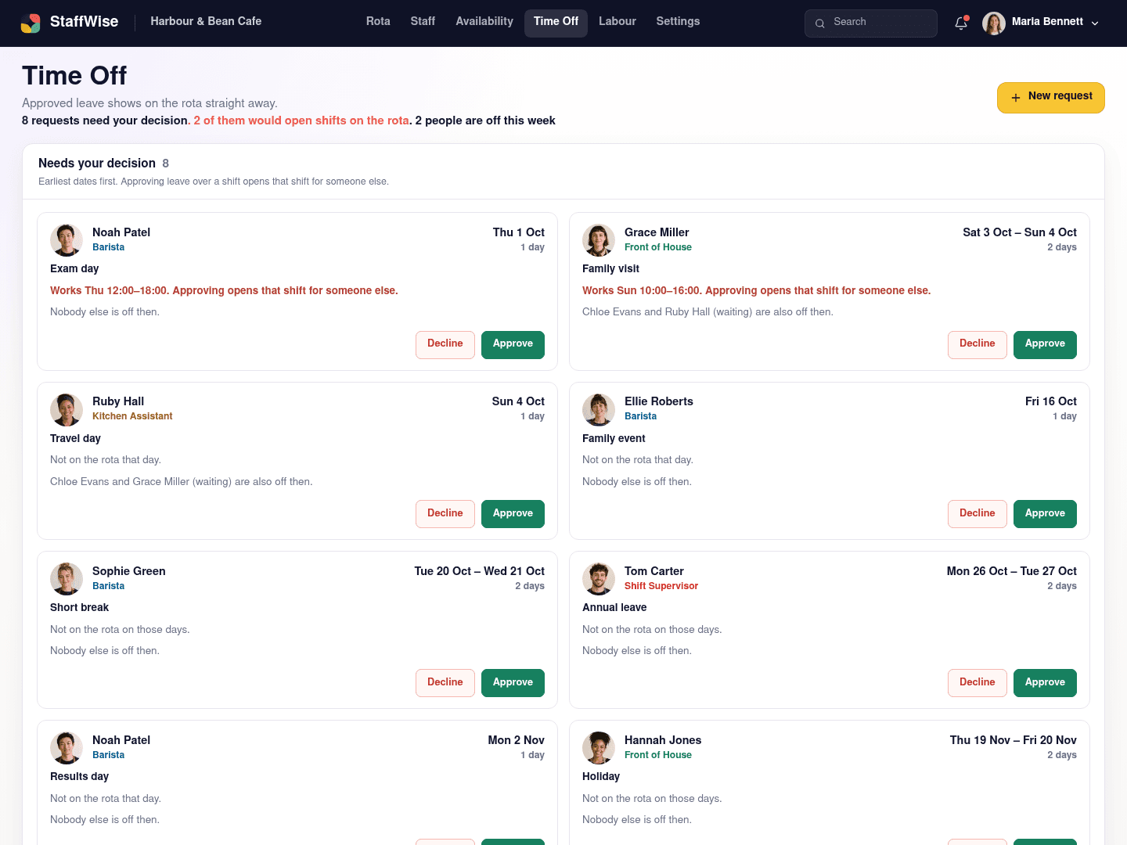Click Noah Patel's avatar on Results day card

point(67,748)
